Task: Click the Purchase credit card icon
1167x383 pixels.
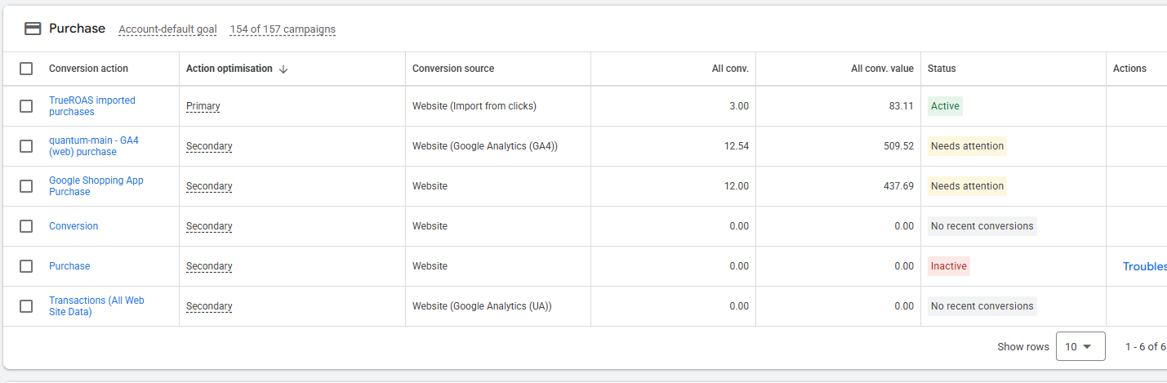Action: click(x=33, y=29)
